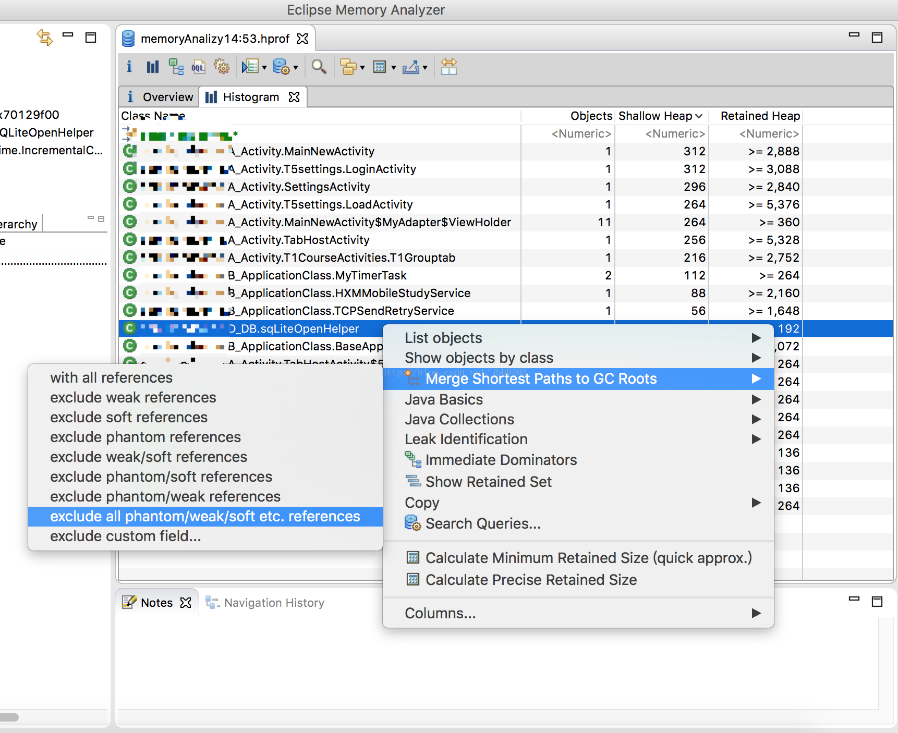898x733 pixels.
Task: Choose 'exclude weak/soft references' option
Action: point(205,457)
